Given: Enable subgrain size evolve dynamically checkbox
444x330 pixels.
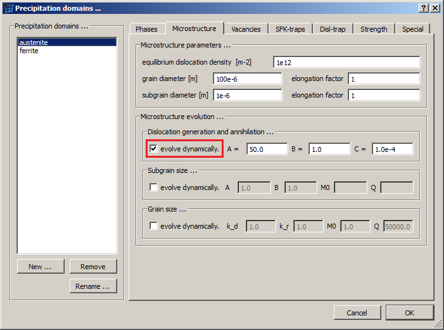Looking at the screenshot, I should coord(153,187).
